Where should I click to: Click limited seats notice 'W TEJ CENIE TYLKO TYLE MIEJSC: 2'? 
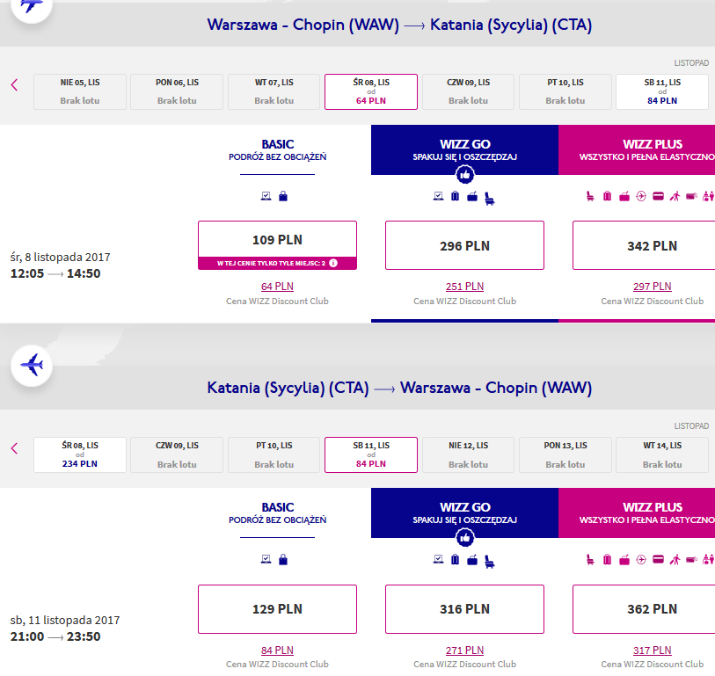[x=277, y=264]
